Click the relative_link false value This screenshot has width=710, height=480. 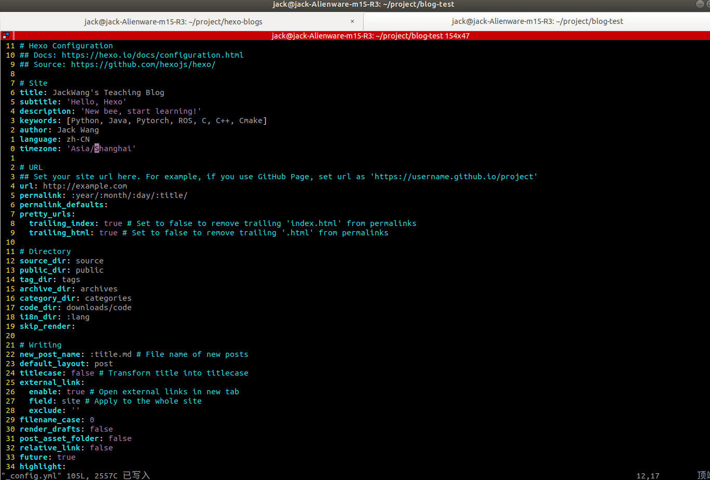click(101, 448)
